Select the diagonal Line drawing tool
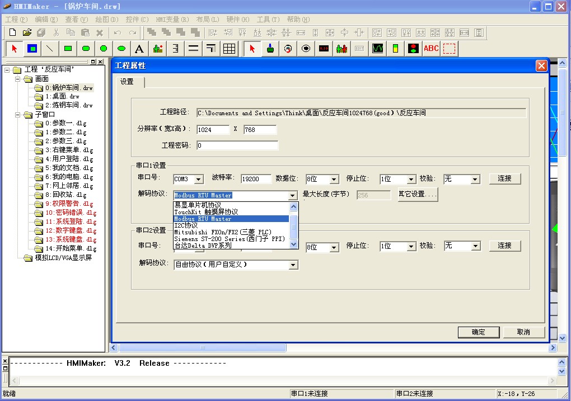571x401 pixels. click(x=50, y=49)
